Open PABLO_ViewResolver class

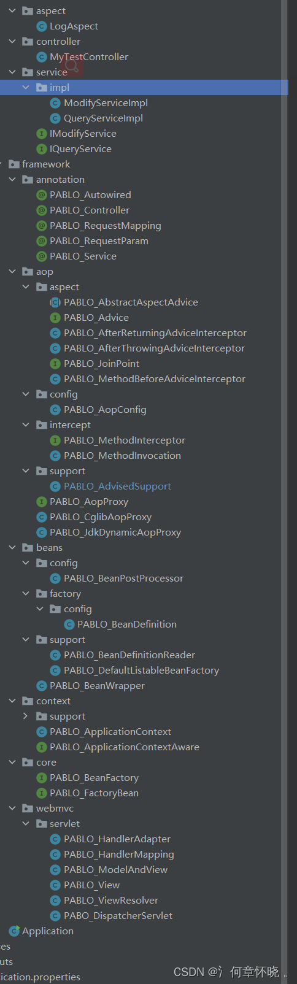point(111,901)
